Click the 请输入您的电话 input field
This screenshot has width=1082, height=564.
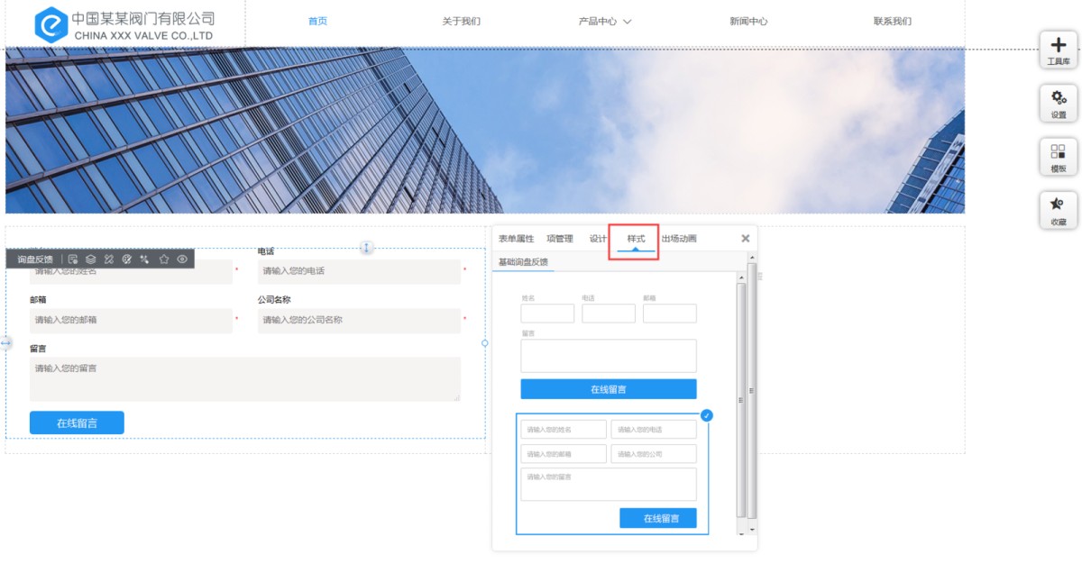[359, 271]
